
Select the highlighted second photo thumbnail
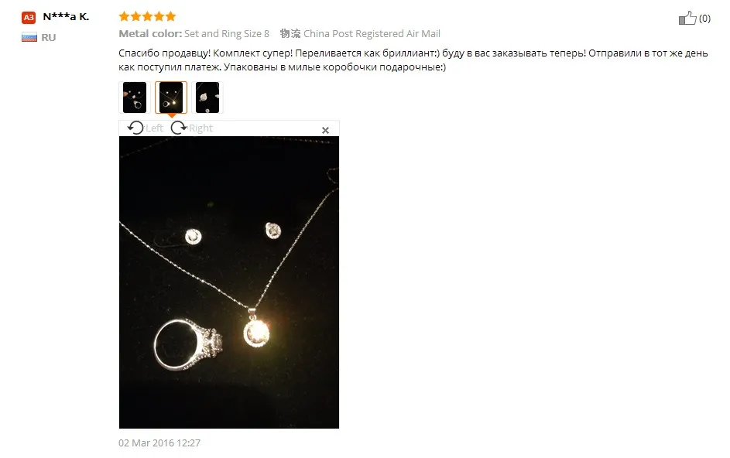(x=171, y=97)
